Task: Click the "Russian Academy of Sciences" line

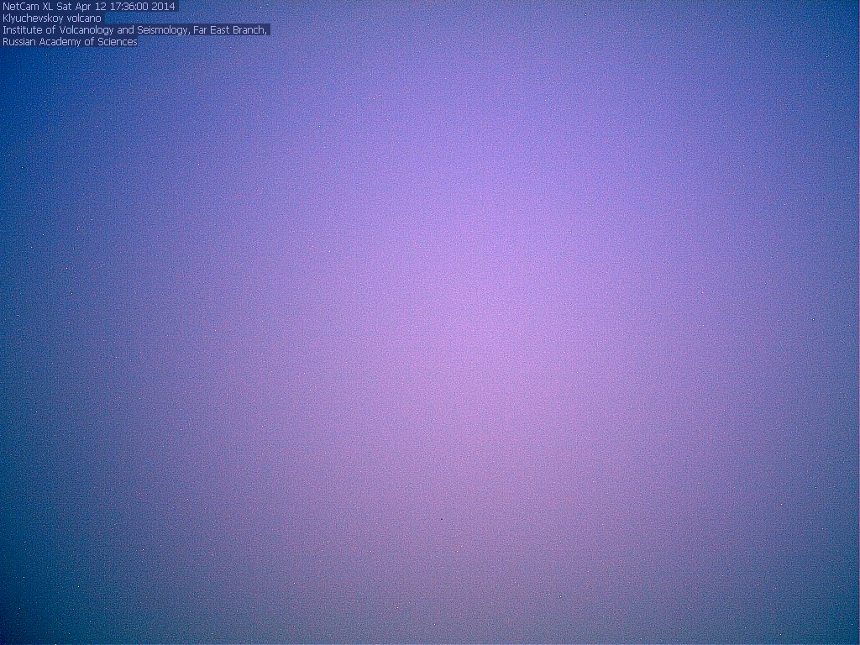Action: coord(70,42)
